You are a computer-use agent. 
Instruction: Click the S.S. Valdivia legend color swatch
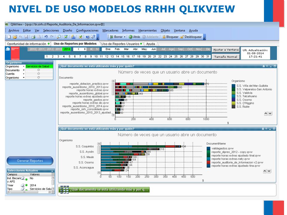coord(233,93)
